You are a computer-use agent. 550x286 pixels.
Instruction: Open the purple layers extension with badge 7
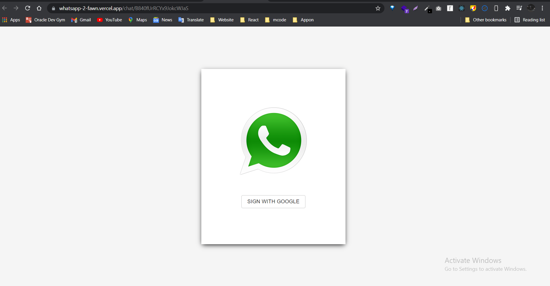405,9
